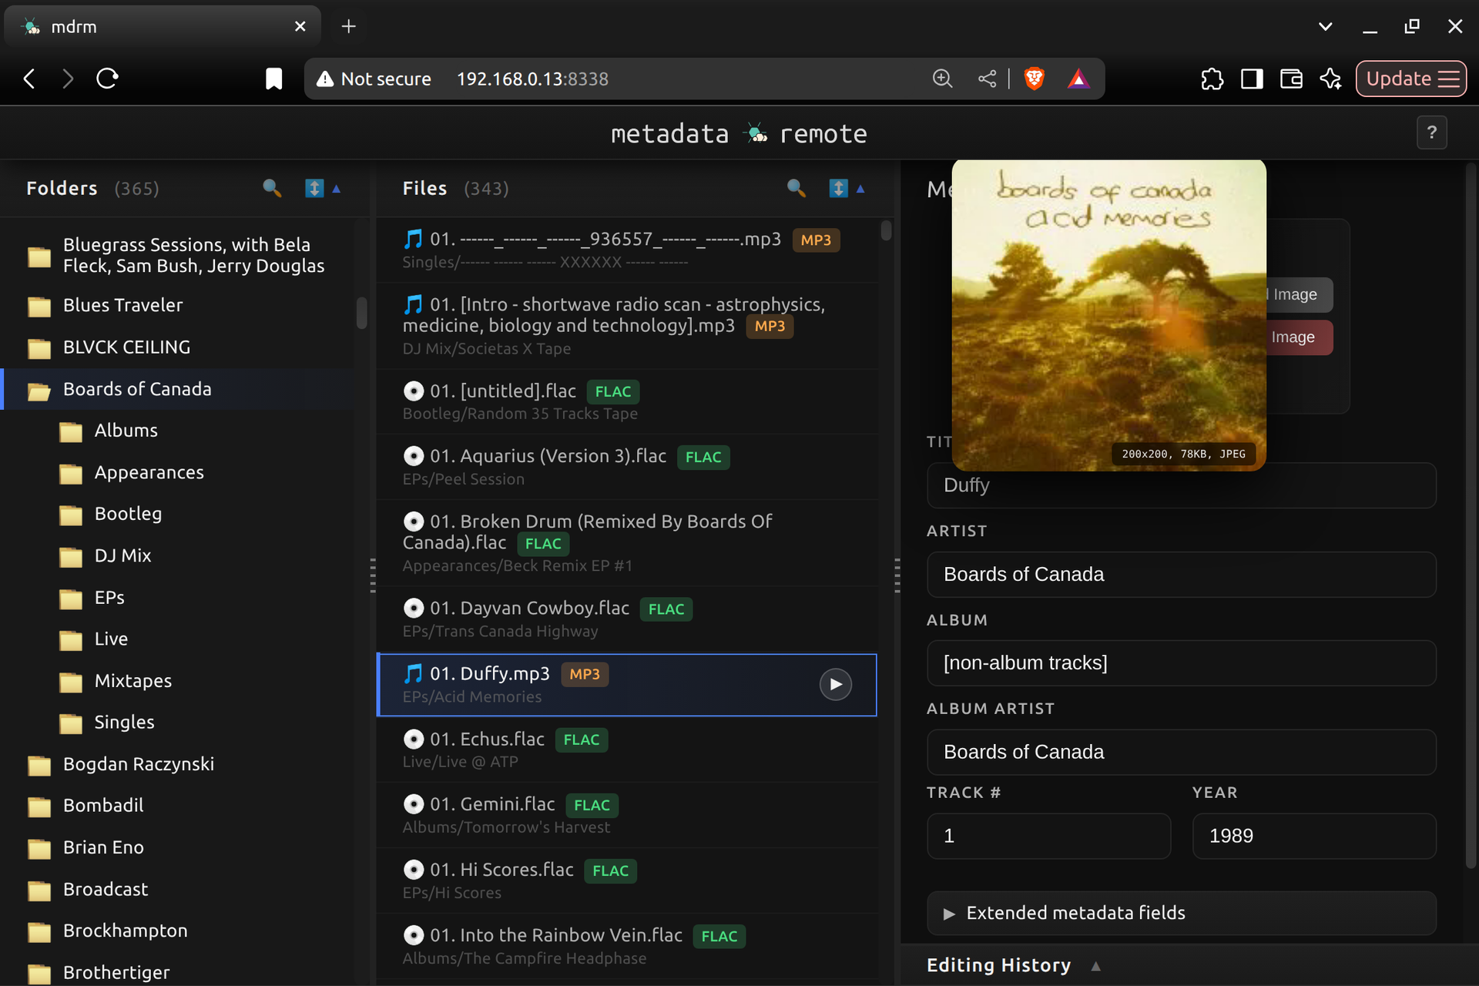Collapse the Boards of Canada folder
The width and height of the screenshot is (1479, 986).
click(177, 389)
